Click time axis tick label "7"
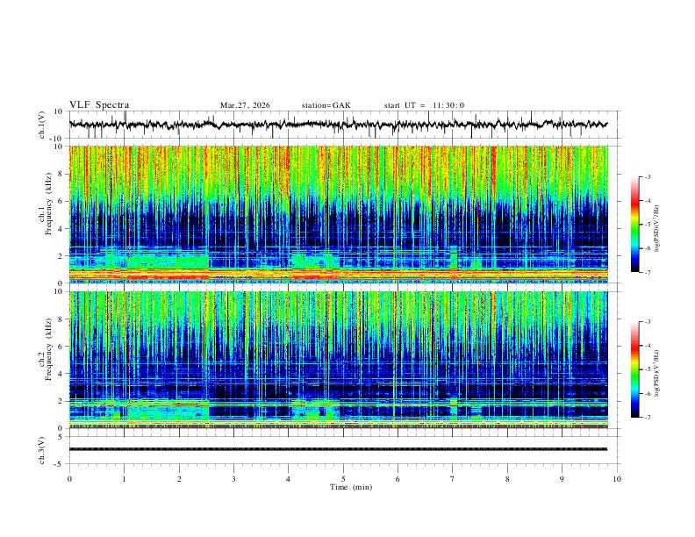695x537 pixels. click(453, 479)
